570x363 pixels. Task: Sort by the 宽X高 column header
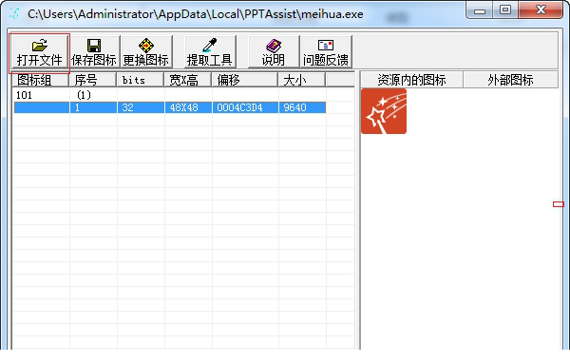[188, 80]
